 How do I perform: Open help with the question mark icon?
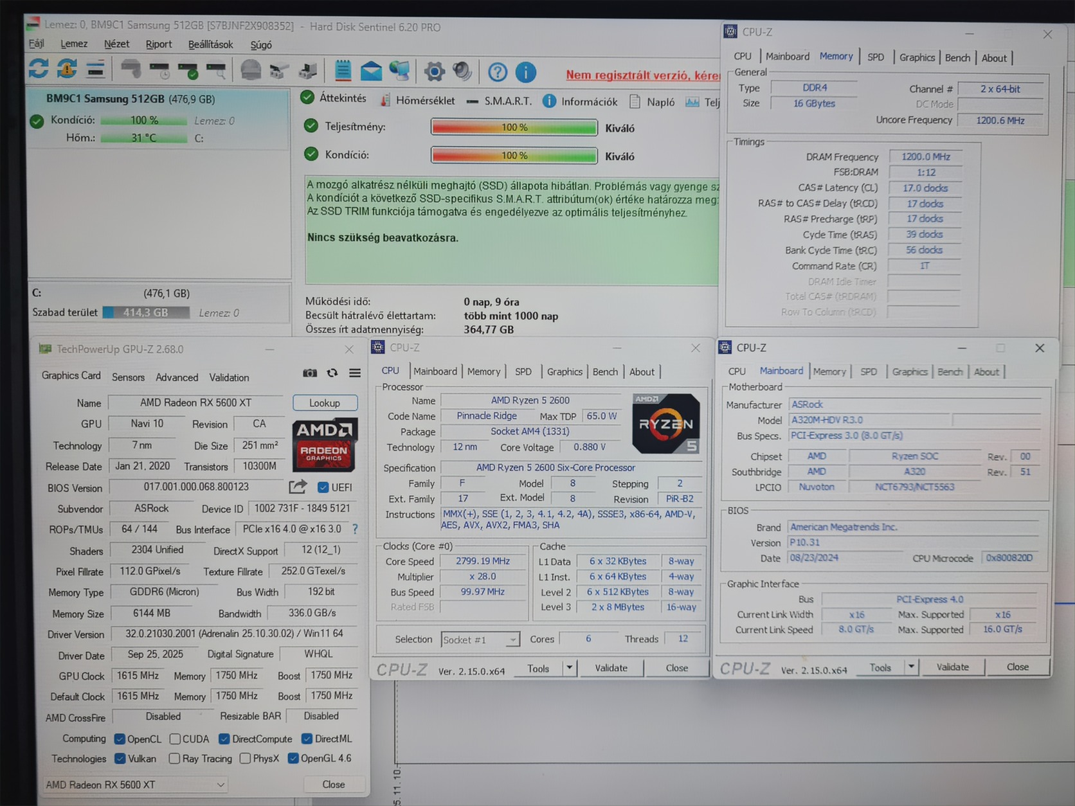(x=498, y=72)
